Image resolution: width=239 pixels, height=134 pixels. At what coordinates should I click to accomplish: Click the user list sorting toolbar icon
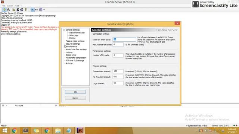pos(41,10)
